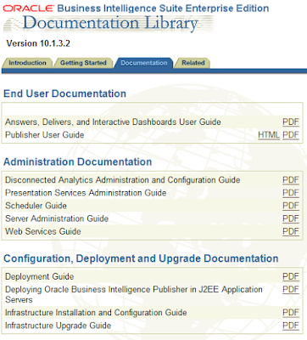Open PDF of Publisher User Guide
The width and height of the screenshot is (307, 340).
[291, 135]
